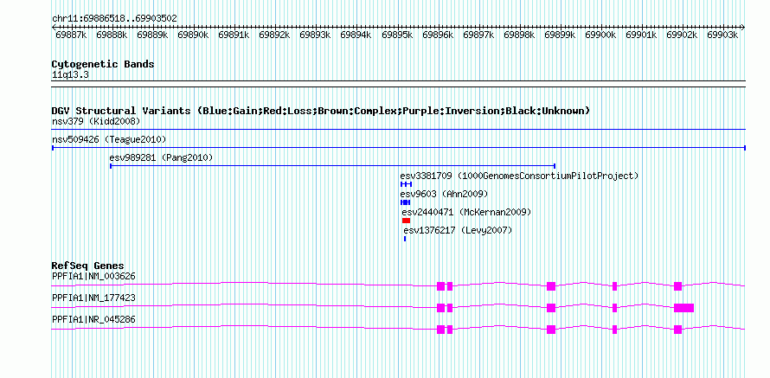Select the nsv509426 (Teague2010) variant label
This screenshot has width=770, height=378.
(x=109, y=140)
